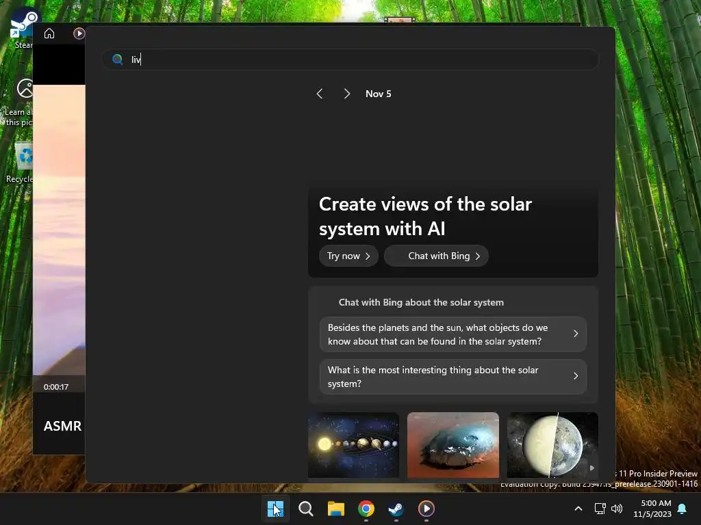Go to next day with right chevron
This screenshot has height=525, width=701.
347,94
